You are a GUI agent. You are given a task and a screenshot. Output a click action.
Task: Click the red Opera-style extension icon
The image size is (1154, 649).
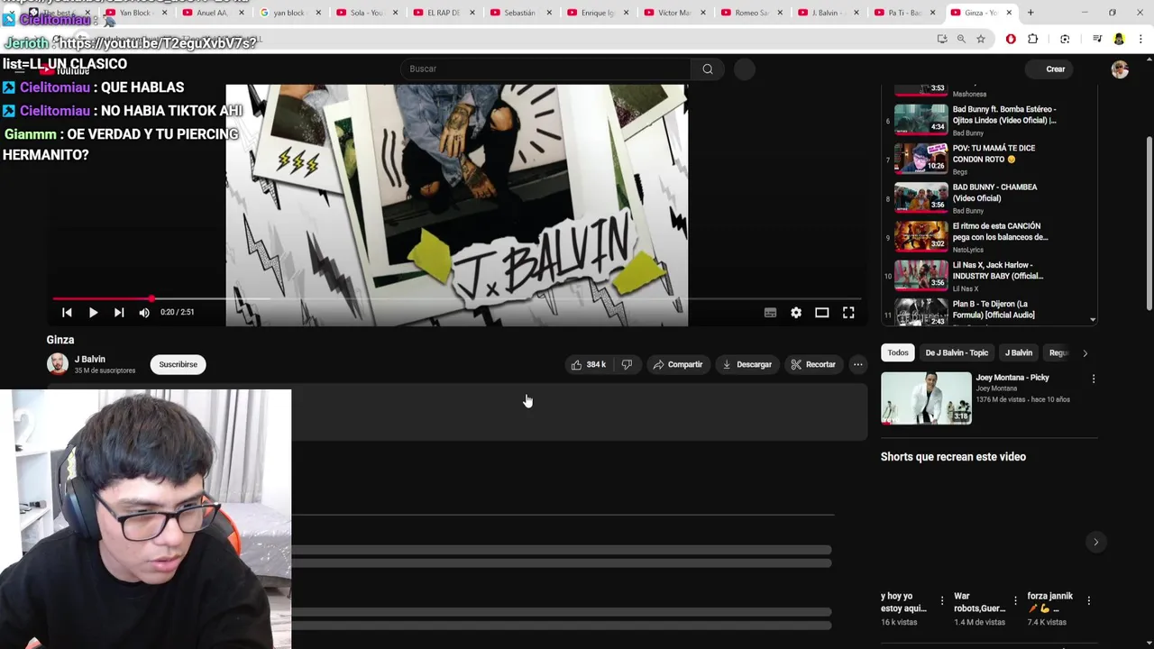(1011, 39)
